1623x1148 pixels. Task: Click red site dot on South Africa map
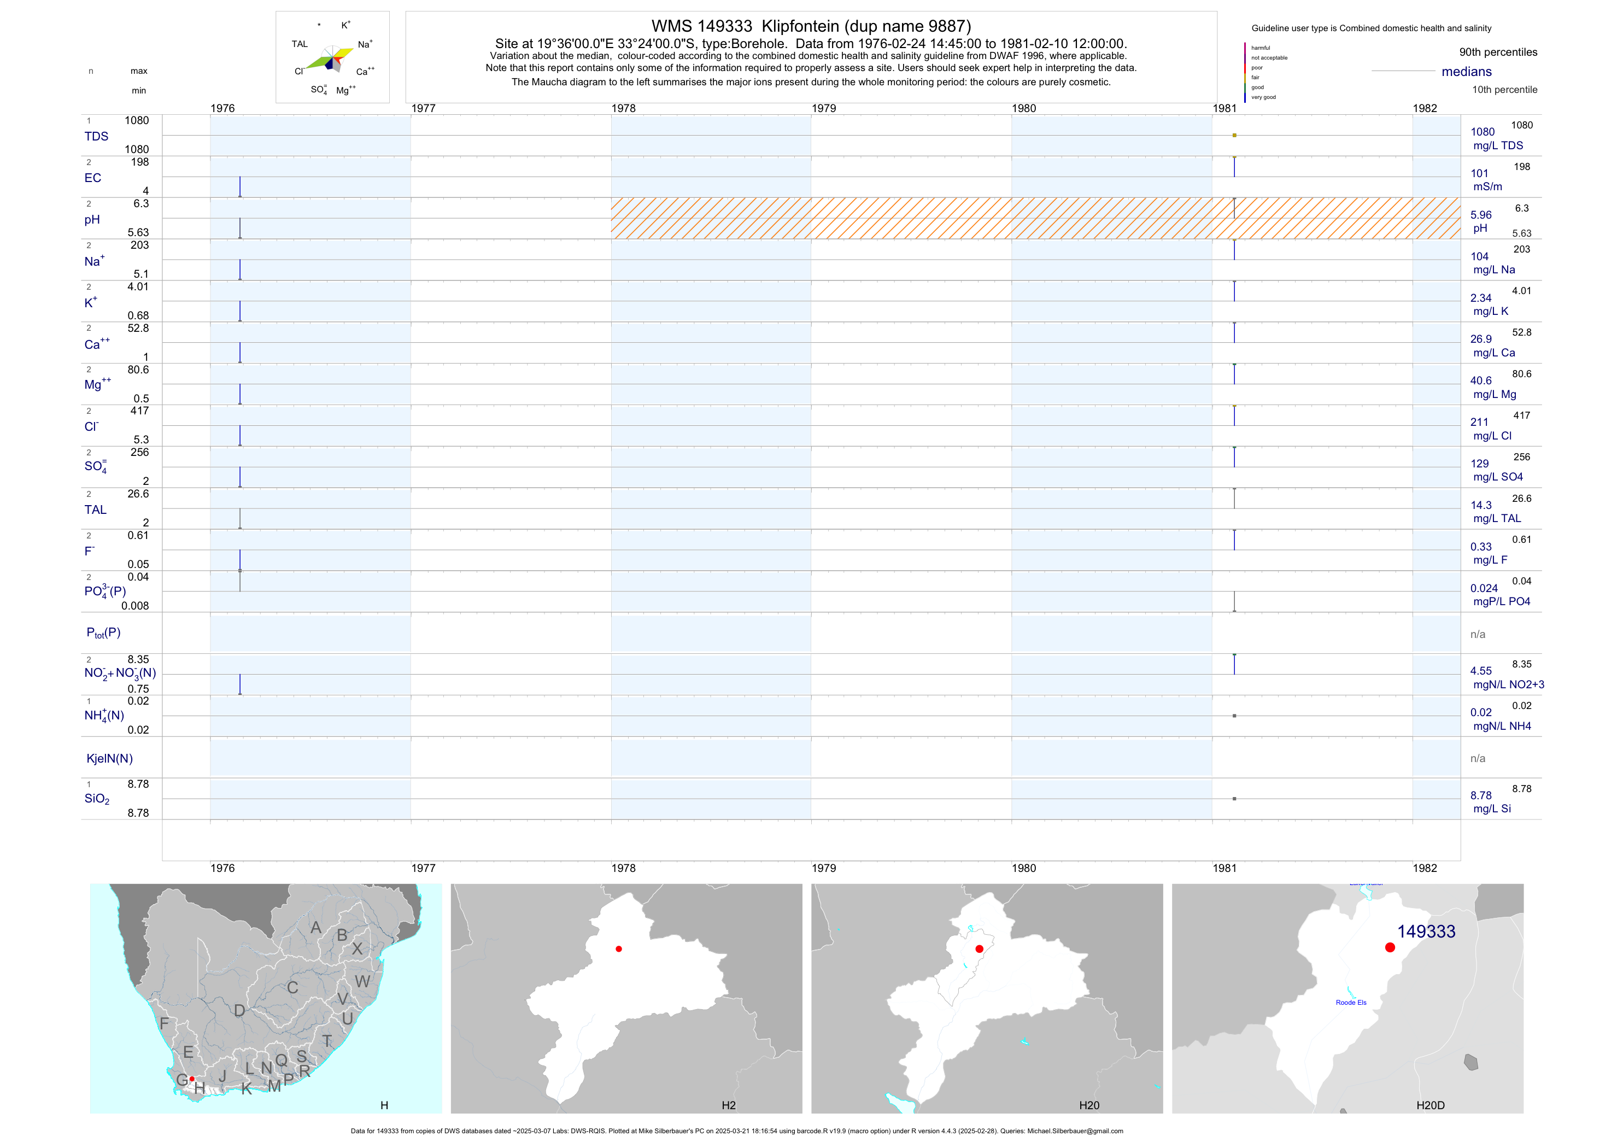(191, 1079)
